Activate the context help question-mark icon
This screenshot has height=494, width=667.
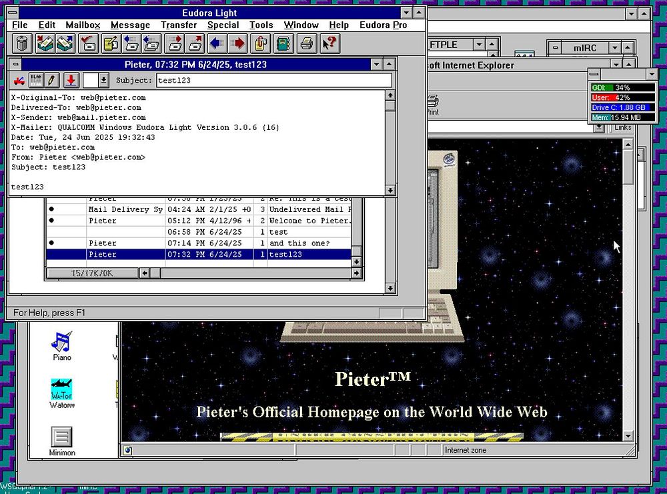(329, 43)
